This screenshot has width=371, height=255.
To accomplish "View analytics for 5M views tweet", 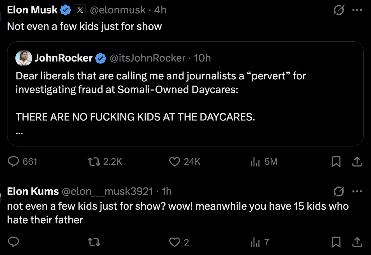I will (255, 162).
